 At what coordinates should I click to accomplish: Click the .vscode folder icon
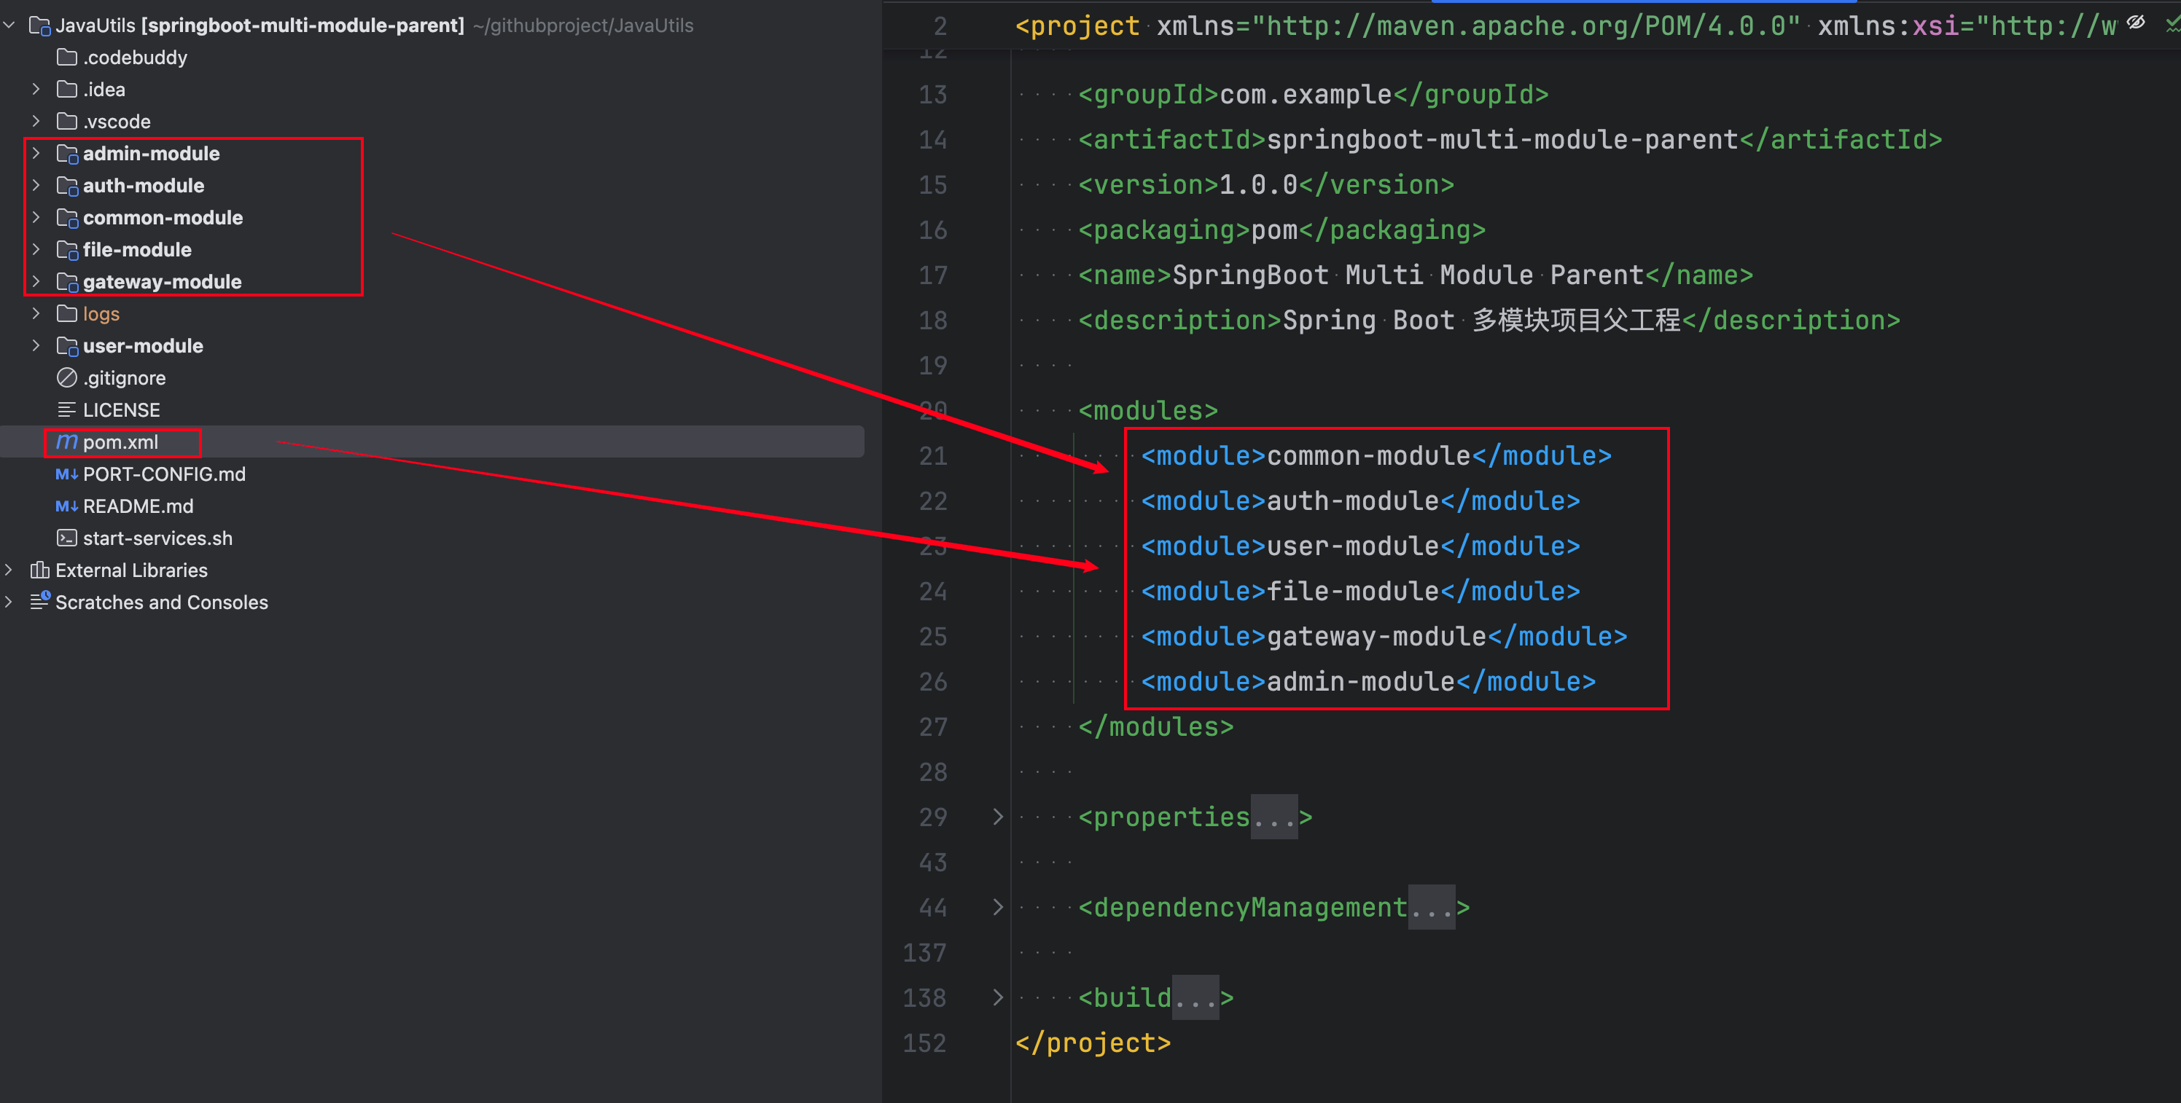point(67,121)
